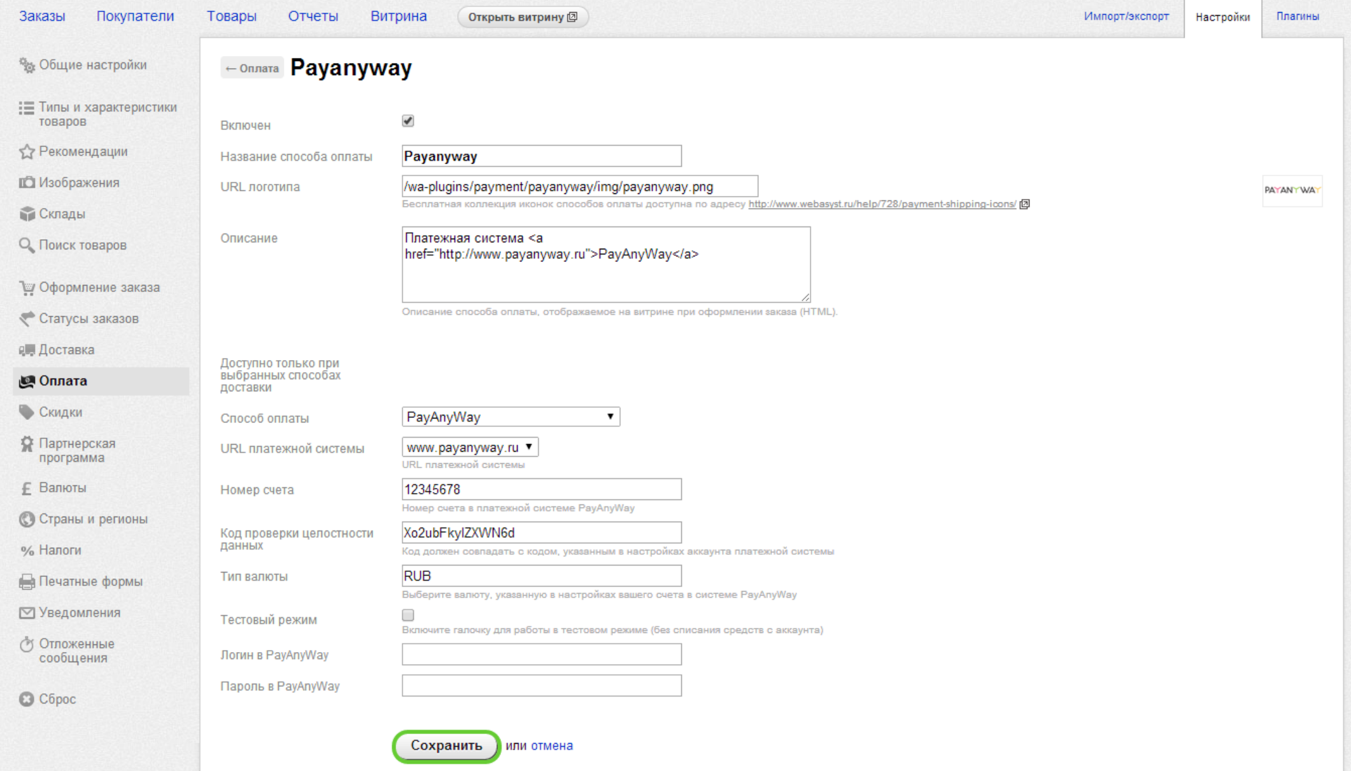Open the Товары top menu

coord(232,16)
